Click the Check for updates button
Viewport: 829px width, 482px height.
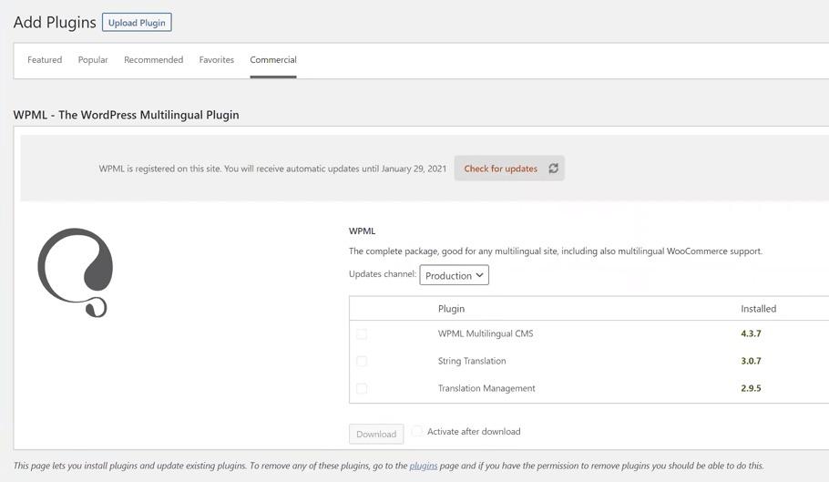501,169
